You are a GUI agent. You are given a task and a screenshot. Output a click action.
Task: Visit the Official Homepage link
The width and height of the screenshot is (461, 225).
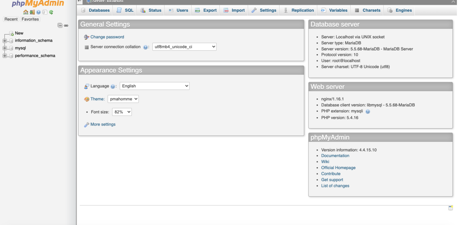(x=338, y=168)
